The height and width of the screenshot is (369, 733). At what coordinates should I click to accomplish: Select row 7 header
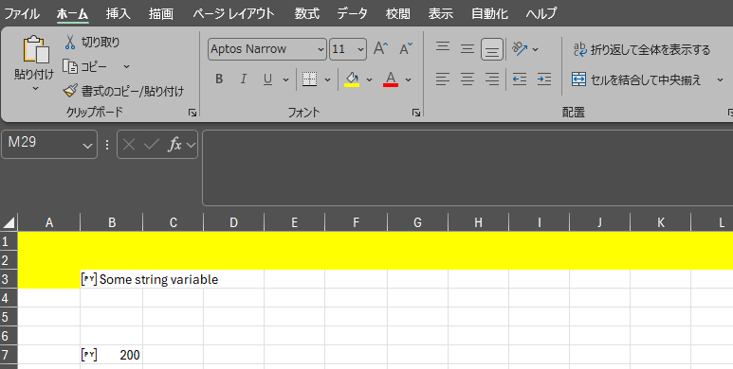(9, 355)
